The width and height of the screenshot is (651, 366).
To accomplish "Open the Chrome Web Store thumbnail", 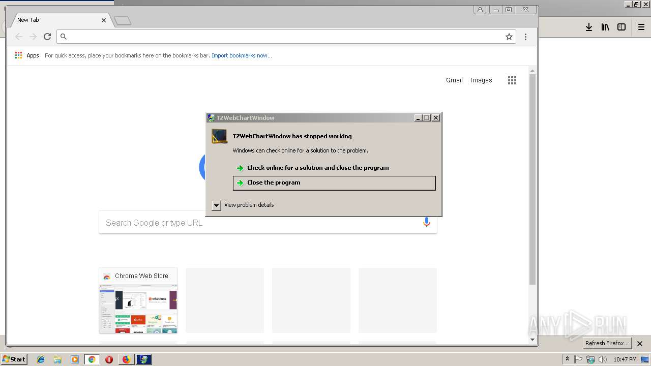I will pyautogui.click(x=138, y=301).
